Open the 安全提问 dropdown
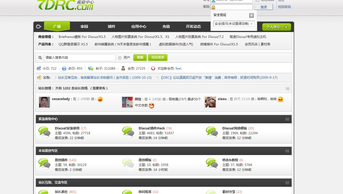Image resolution: width=343 pixels, height=194 pixels. tap(234, 24)
